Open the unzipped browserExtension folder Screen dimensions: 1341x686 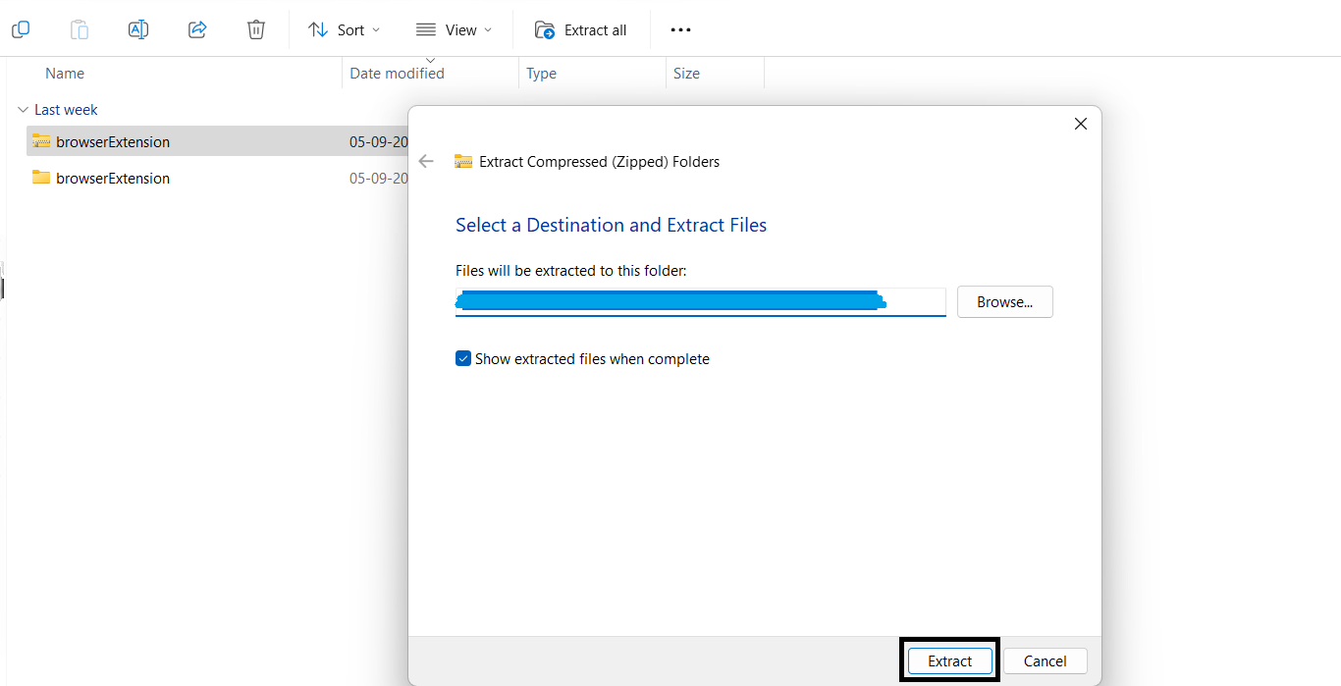(113, 178)
